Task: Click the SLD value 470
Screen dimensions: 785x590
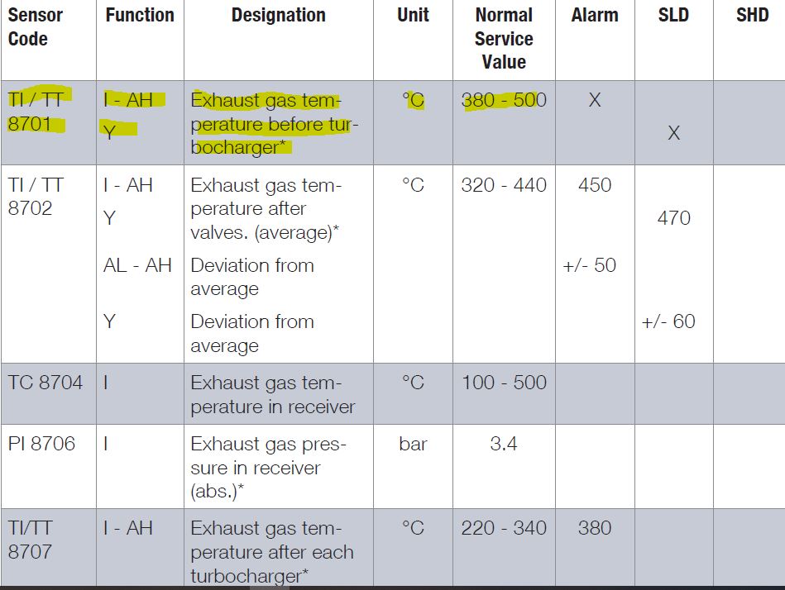Action: tap(673, 218)
